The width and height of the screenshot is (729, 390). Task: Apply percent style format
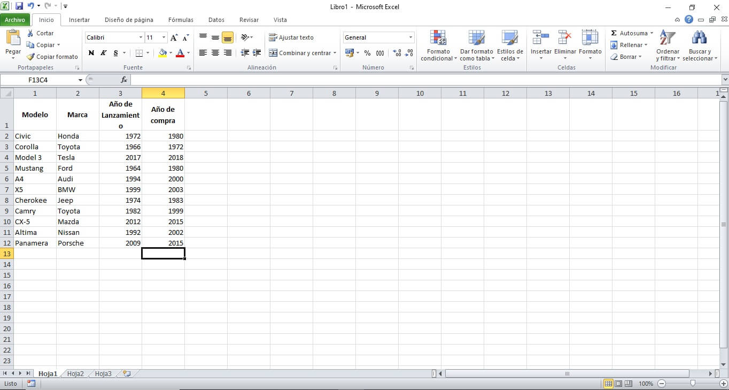[367, 53]
